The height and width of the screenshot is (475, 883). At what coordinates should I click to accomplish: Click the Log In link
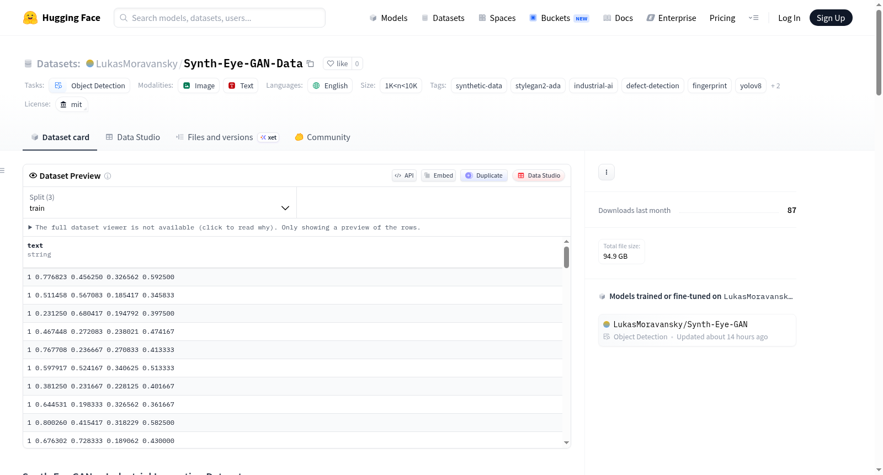(x=789, y=18)
